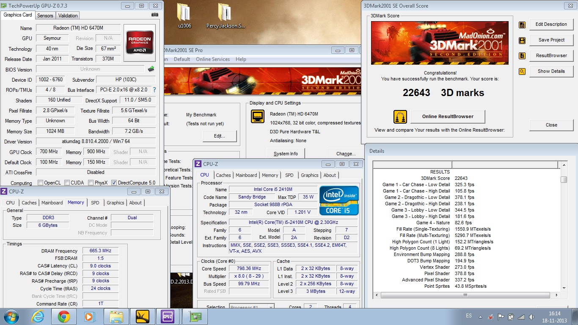Click the CPU-Z title bar icon of CPU tab window
Screen dimensions: 578x325
[x=198, y=164]
